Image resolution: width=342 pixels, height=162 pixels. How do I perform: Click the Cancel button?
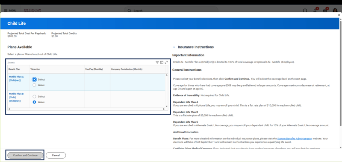pos(56,156)
